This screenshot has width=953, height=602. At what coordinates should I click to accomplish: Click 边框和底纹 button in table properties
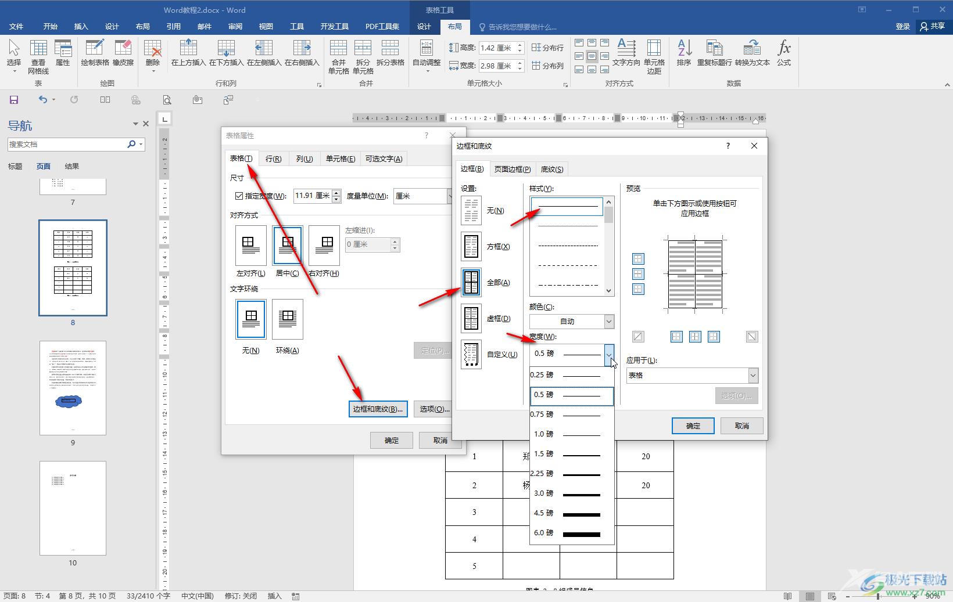coord(378,409)
